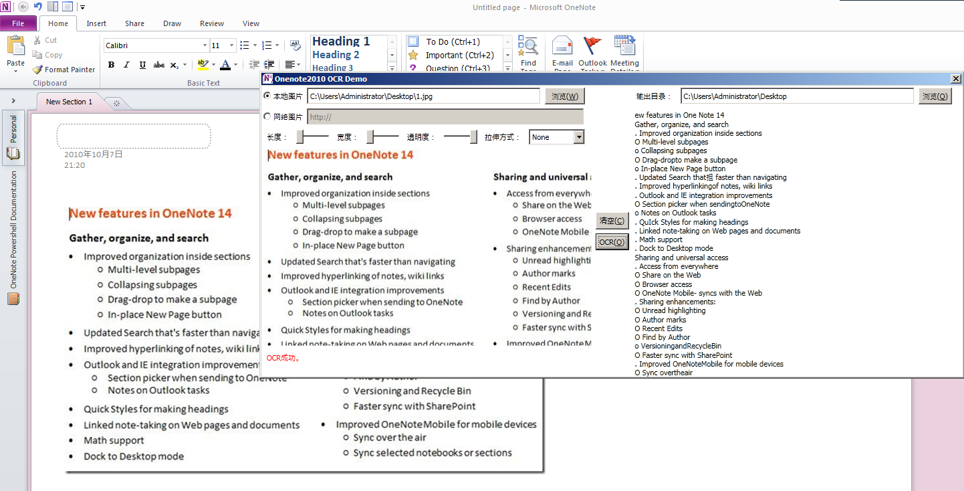Click the Dock to Desktop icon
Screen dimensions: 964x491
(x=53, y=7)
